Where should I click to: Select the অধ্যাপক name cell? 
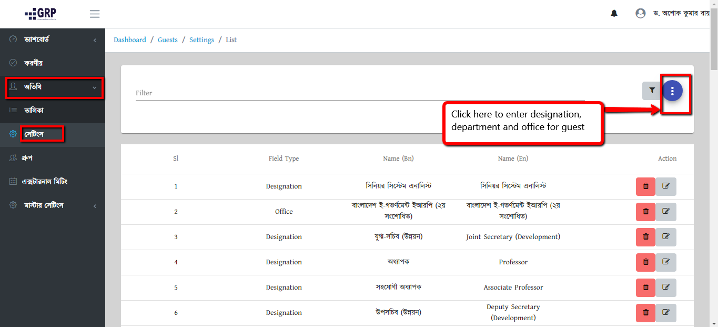398,262
